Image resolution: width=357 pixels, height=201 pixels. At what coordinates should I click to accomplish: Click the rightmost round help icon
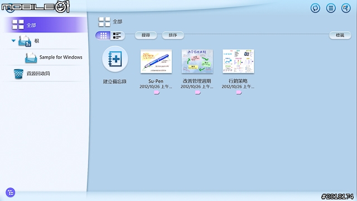346,8
